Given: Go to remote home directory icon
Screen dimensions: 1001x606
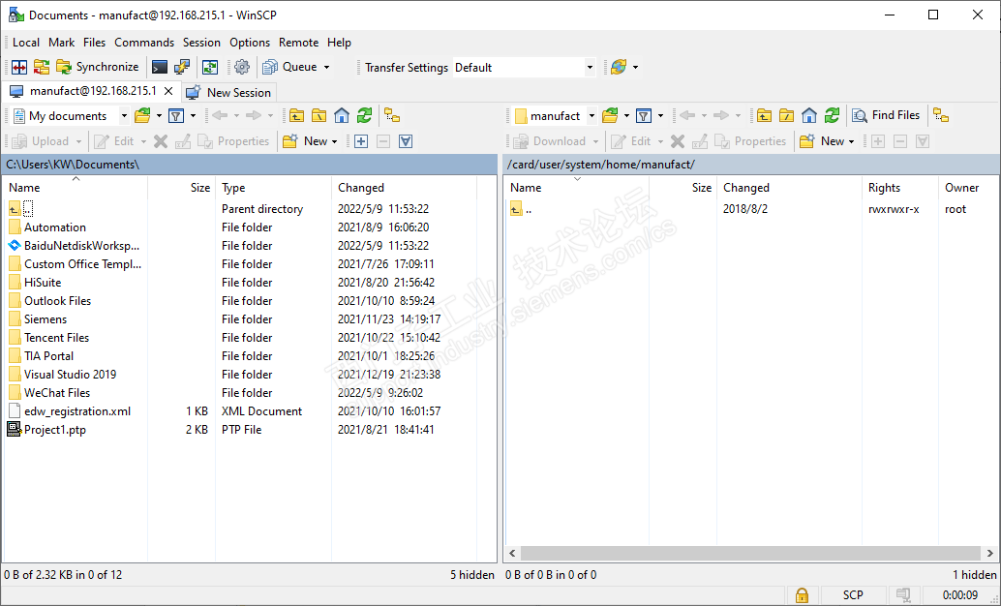Looking at the screenshot, I should [809, 115].
